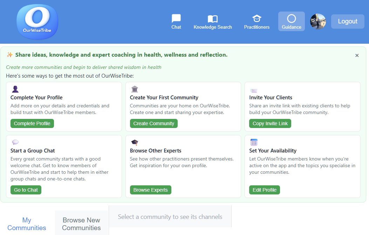Dismiss the welcome tips banner
This screenshot has width=369, height=235.
tap(357, 55)
